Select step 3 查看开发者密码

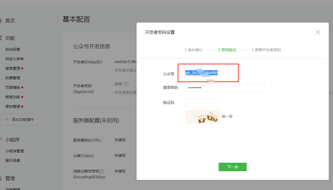tap(266, 50)
